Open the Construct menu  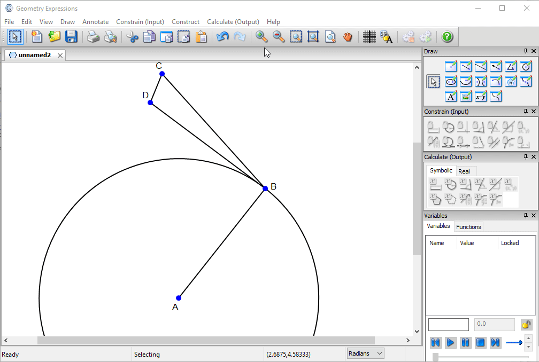185,21
